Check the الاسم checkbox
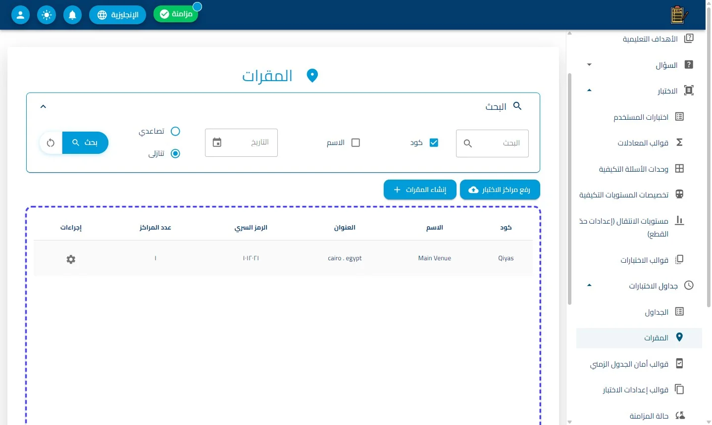This screenshot has width=712, height=425. click(x=356, y=142)
